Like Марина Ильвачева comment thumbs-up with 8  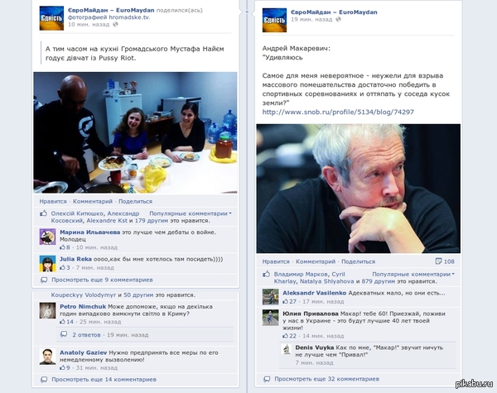coord(62,247)
